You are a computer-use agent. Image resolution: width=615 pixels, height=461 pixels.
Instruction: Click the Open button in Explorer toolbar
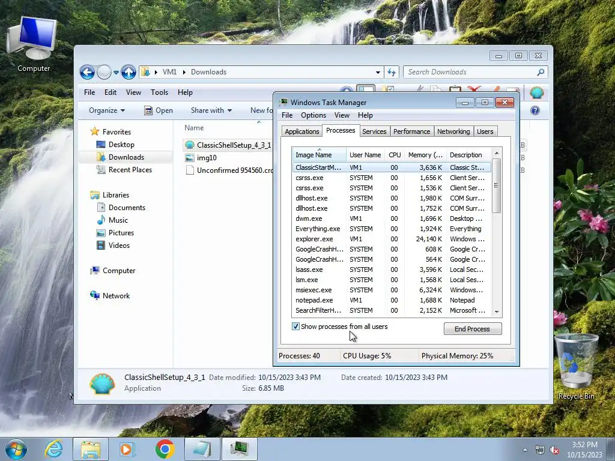[159, 110]
